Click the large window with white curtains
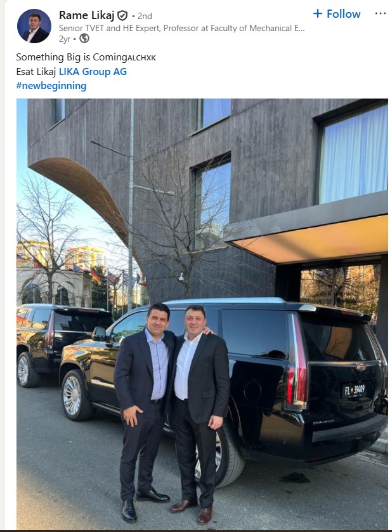Image resolution: width=392 pixels, height=532 pixels. [354, 154]
